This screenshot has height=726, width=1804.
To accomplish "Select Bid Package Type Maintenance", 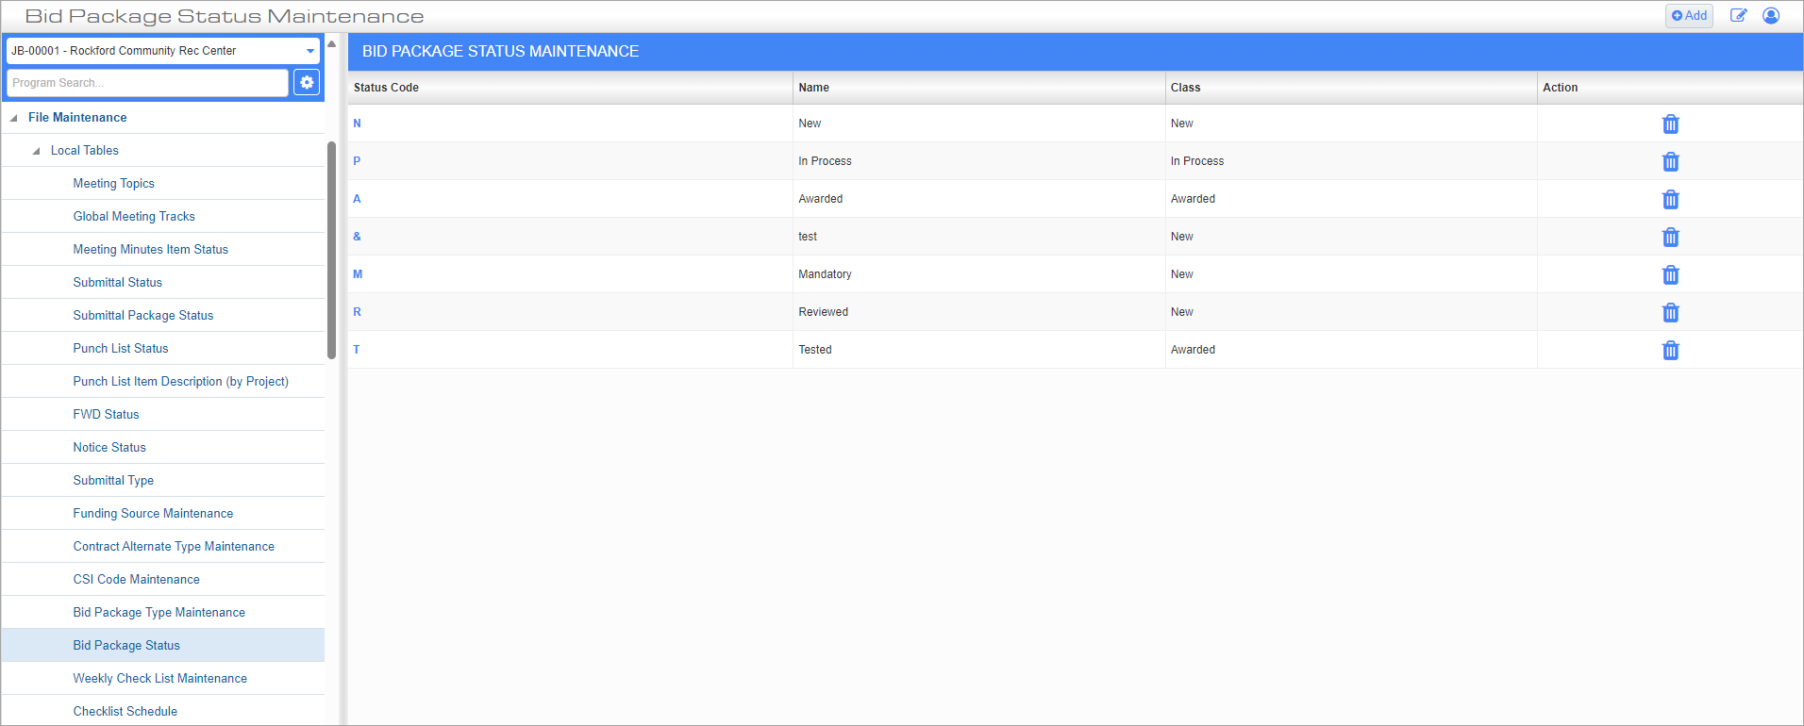I will 159,613.
